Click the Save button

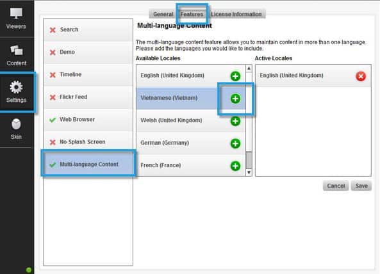361,186
